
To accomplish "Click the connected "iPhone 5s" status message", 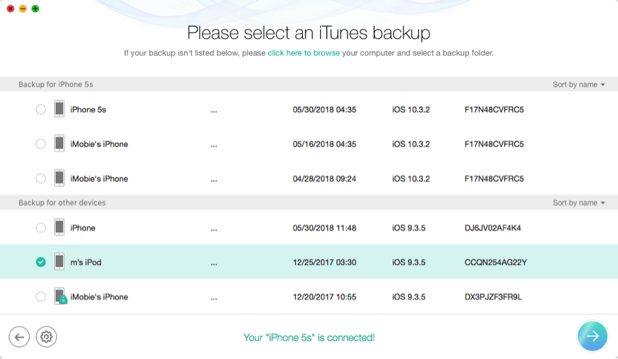I will pyautogui.click(x=309, y=337).
